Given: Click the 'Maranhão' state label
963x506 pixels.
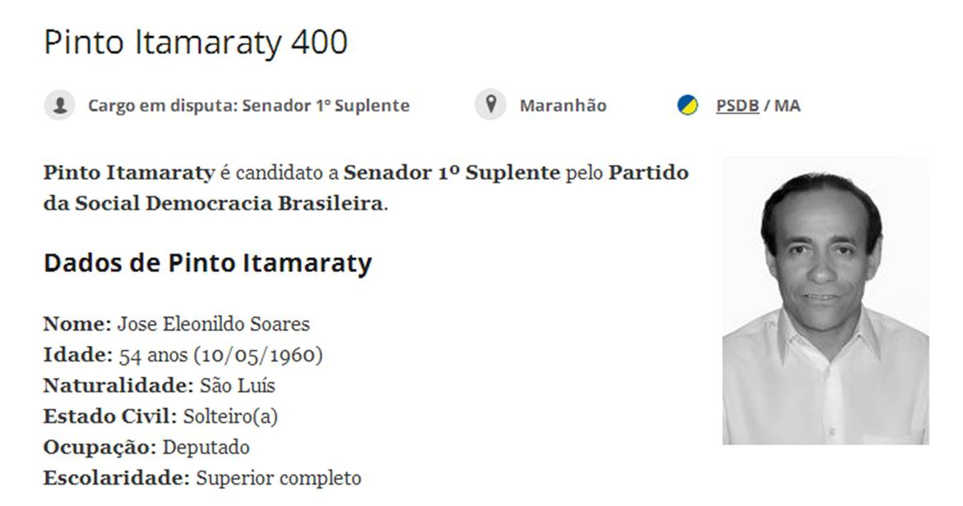Looking at the screenshot, I should (x=563, y=106).
